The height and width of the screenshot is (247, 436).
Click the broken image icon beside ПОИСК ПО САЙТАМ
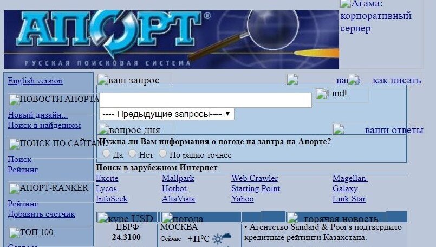pos(14,144)
